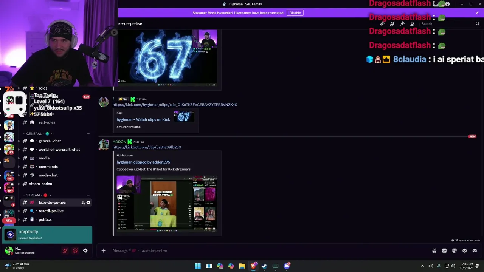Create channel in STREAM category plus

pos(88,195)
